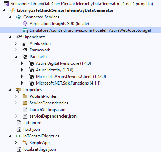
Task: Click the serviceDependencies.json file icon
Action: click(x=25, y=116)
